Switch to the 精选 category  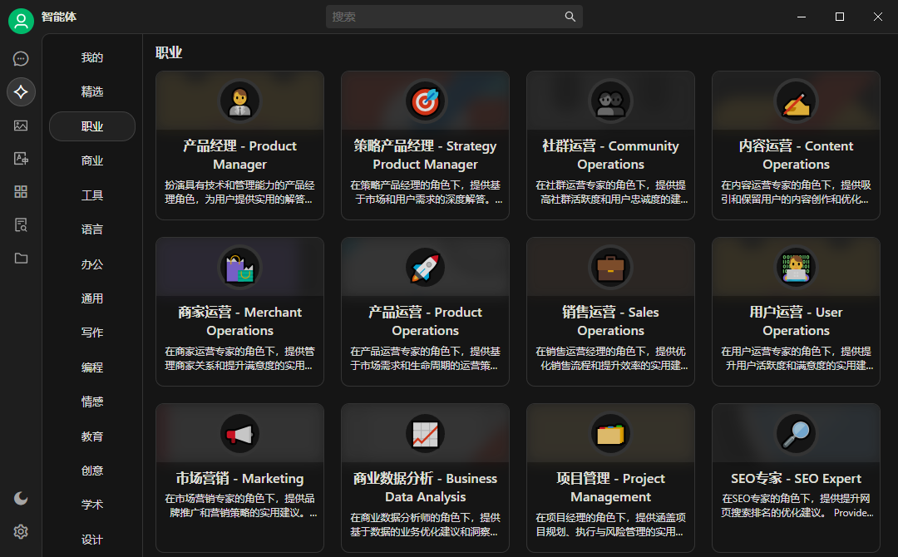pos(92,92)
